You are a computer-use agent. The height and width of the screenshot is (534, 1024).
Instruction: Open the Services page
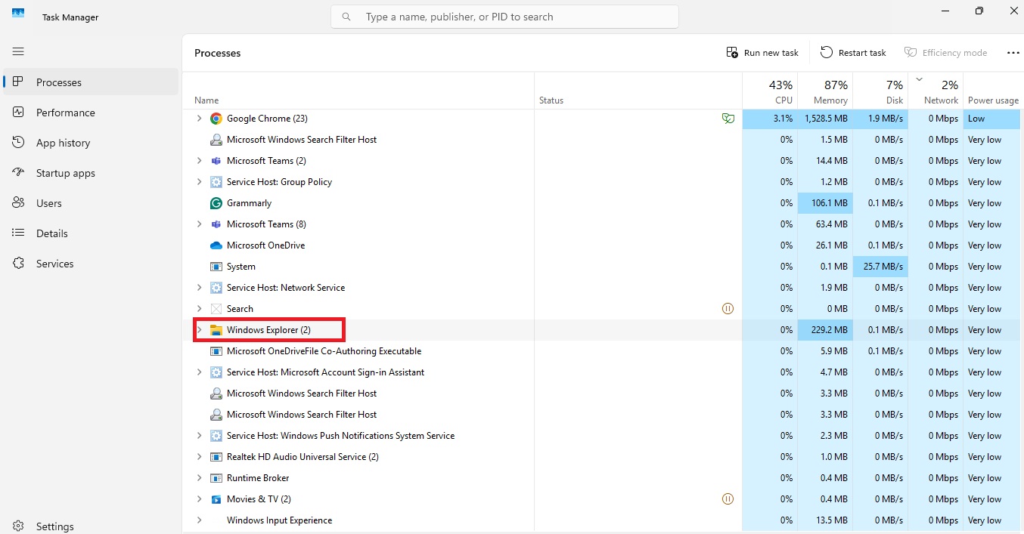(x=91, y=264)
